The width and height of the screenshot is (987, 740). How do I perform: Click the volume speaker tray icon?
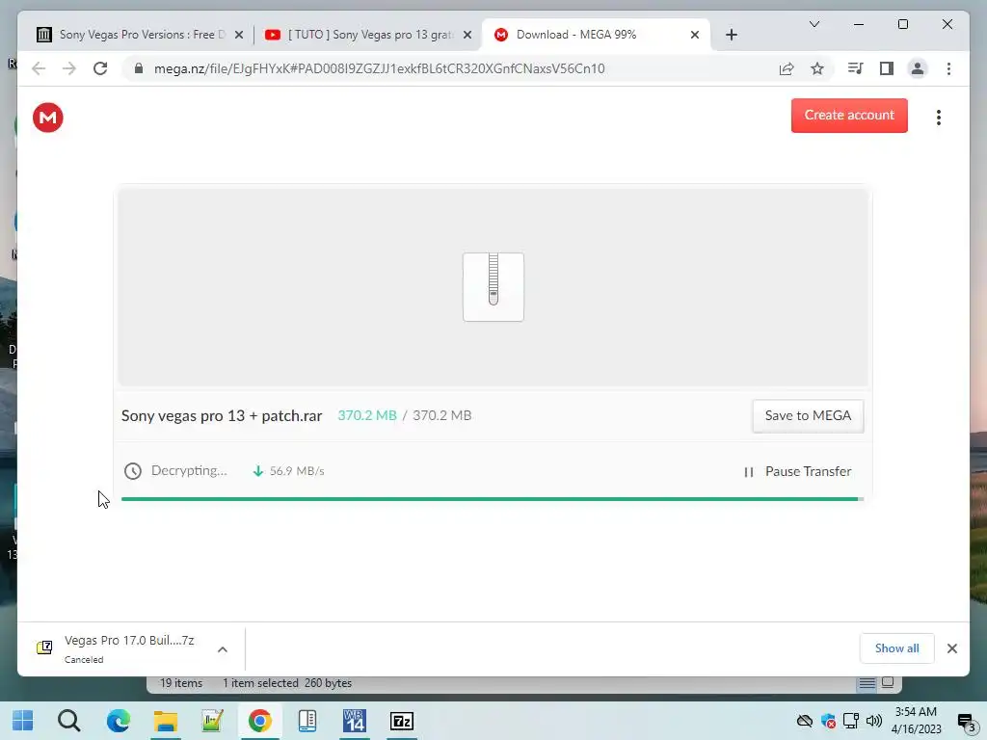(873, 721)
